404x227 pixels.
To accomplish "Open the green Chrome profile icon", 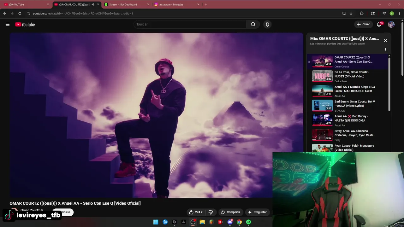I will [x=392, y=14].
